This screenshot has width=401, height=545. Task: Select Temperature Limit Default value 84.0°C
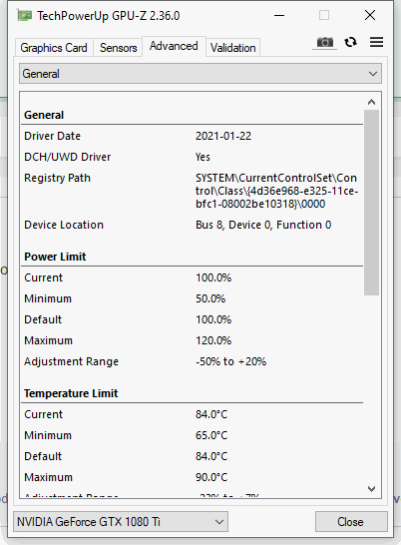coord(211,456)
